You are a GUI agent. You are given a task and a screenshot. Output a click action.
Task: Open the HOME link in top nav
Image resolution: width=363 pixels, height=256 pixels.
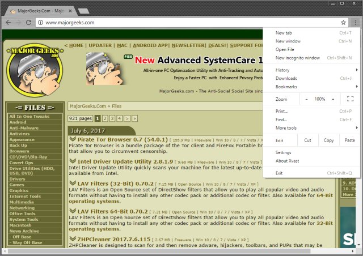[x=76, y=45]
